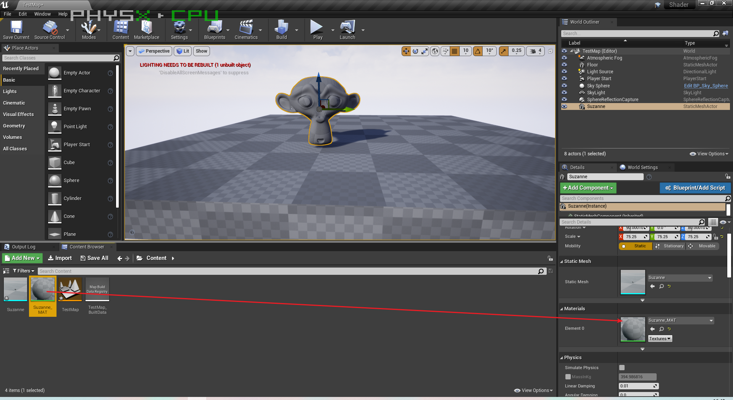Viewport: 733px width, 400px height.
Task: Use selected asset for Static Mesh arrow
Action: click(x=652, y=286)
